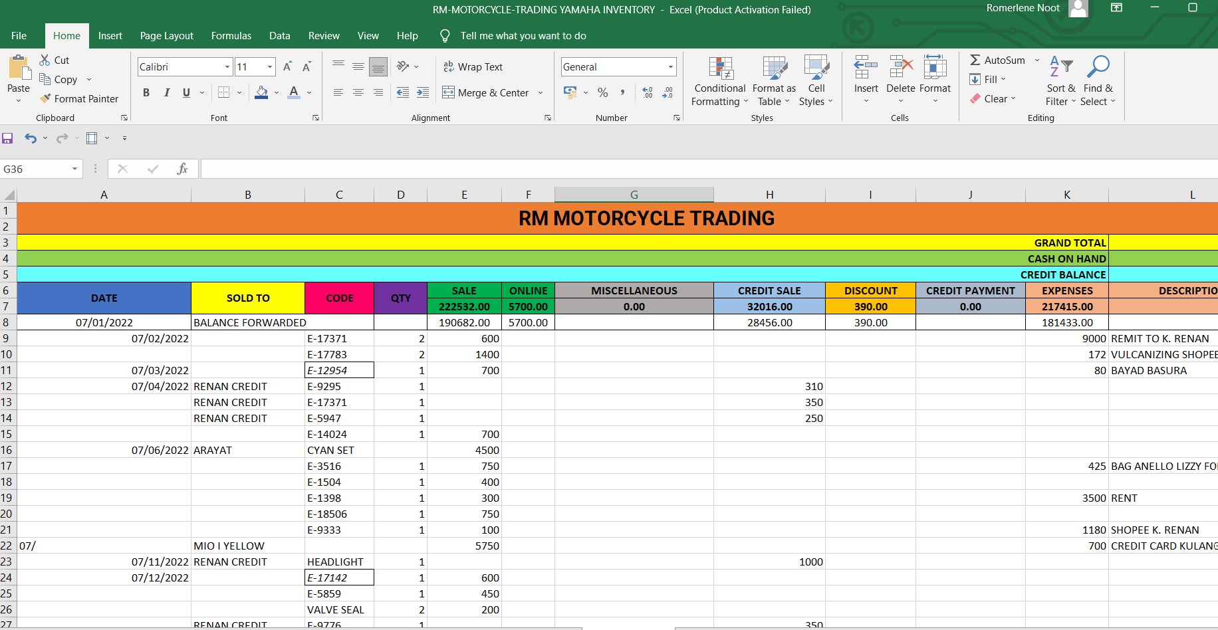
Task: Activate the Format Painter brush
Action: pyautogui.click(x=45, y=98)
